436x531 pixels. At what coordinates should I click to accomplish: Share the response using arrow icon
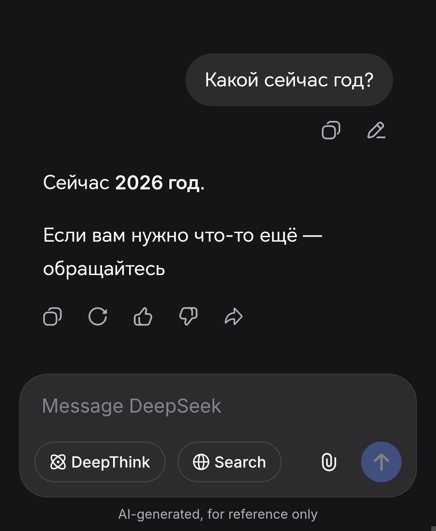[x=234, y=316]
